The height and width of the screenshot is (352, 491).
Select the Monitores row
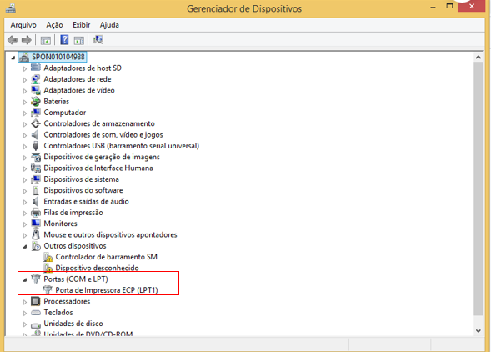60,224
